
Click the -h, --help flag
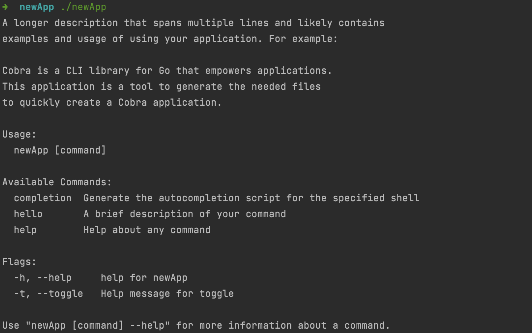click(x=43, y=278)
